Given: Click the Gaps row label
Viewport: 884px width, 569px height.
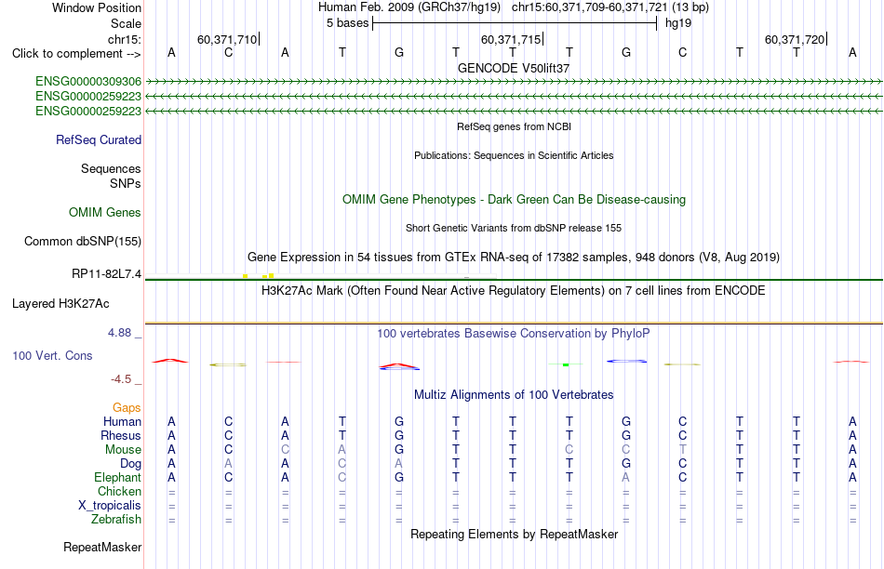Looking at the screenshot, I should click(x=127, y=407).
